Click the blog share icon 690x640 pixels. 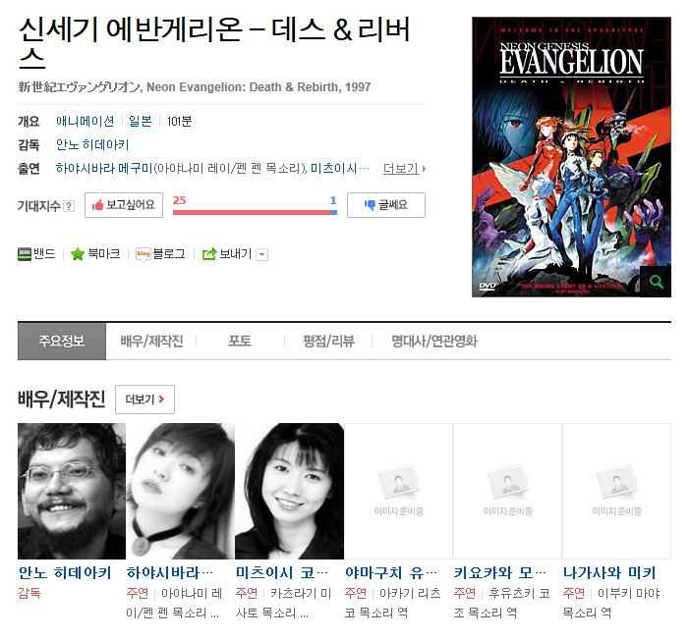point(144,254)
